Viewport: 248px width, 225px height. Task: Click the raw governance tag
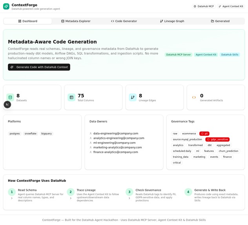[175, 134]
